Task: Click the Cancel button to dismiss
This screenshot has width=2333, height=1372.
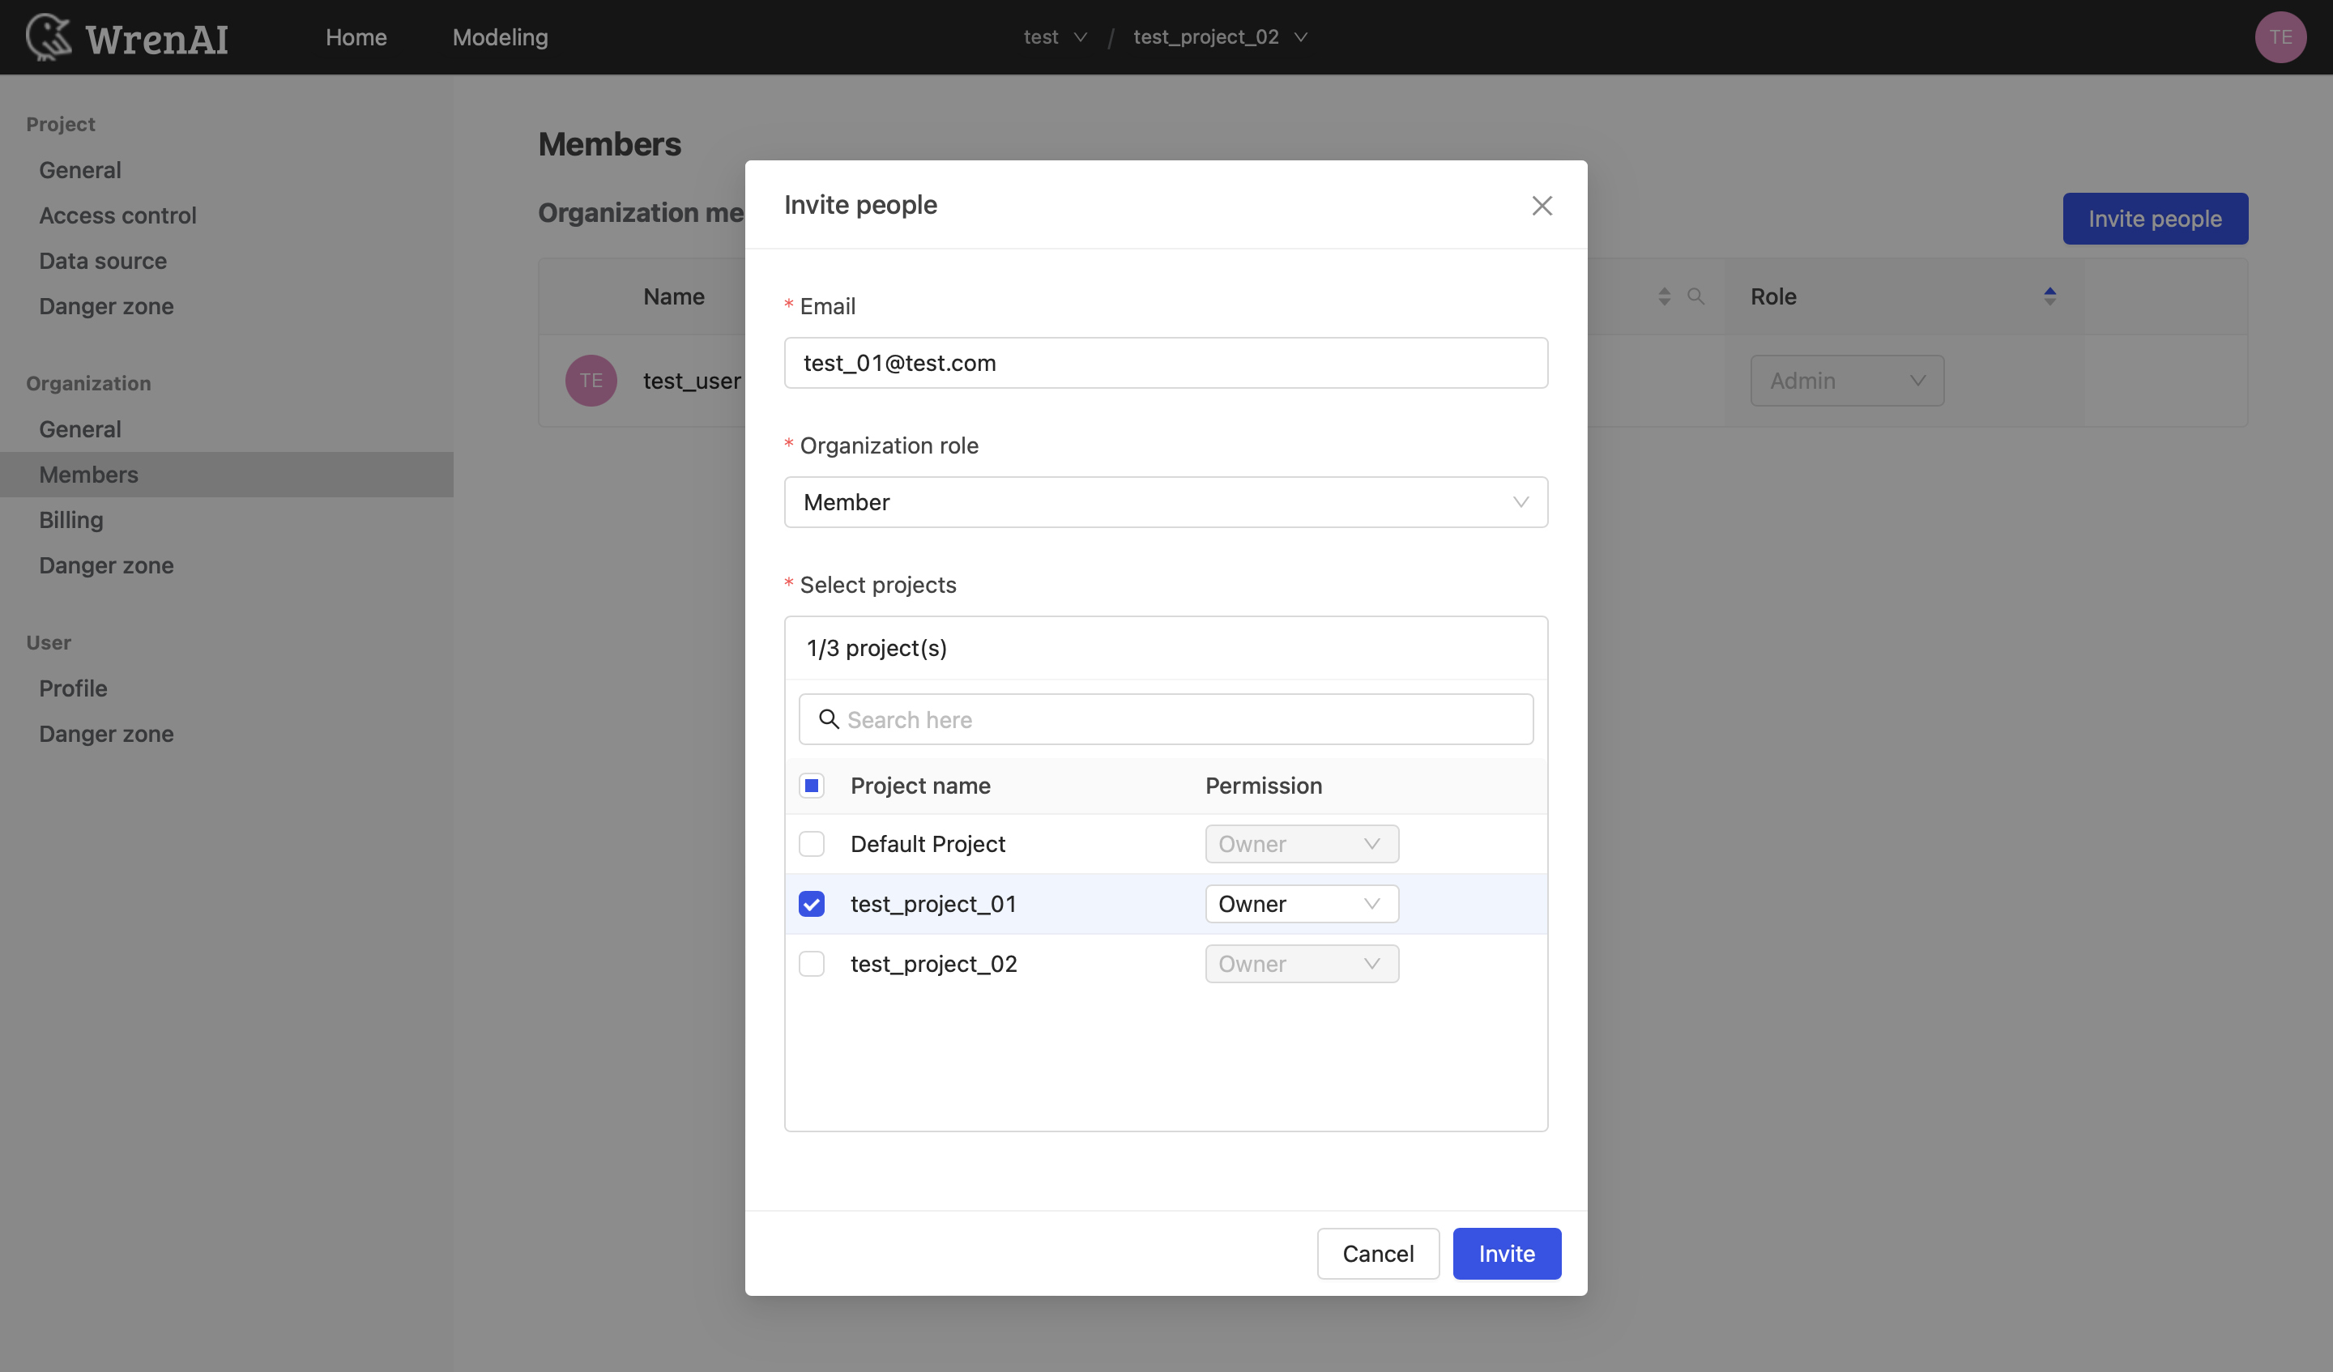Action: pos(1377,1251)
